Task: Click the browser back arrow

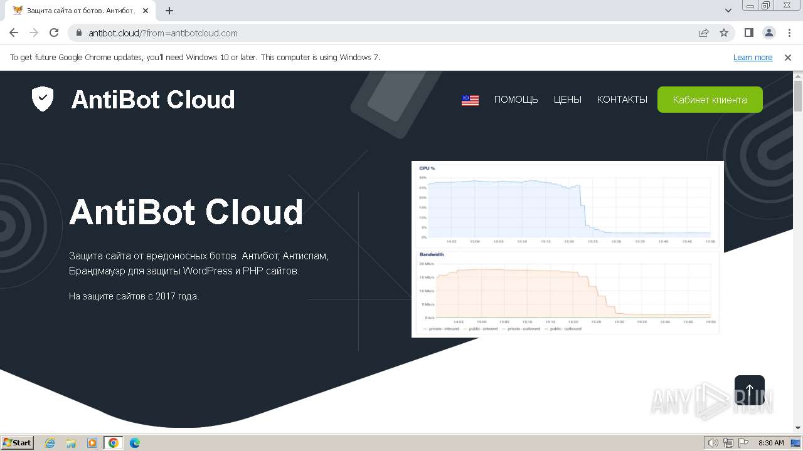Action: 14,33
